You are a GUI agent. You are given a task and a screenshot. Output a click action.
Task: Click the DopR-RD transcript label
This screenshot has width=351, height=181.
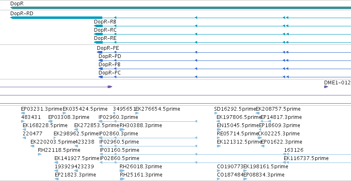click(x=22, y=14)
